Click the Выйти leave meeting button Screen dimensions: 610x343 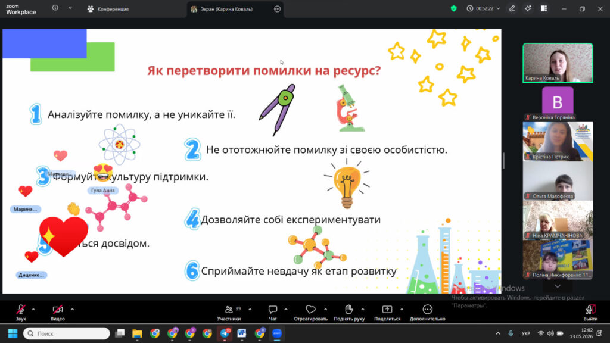590,312
